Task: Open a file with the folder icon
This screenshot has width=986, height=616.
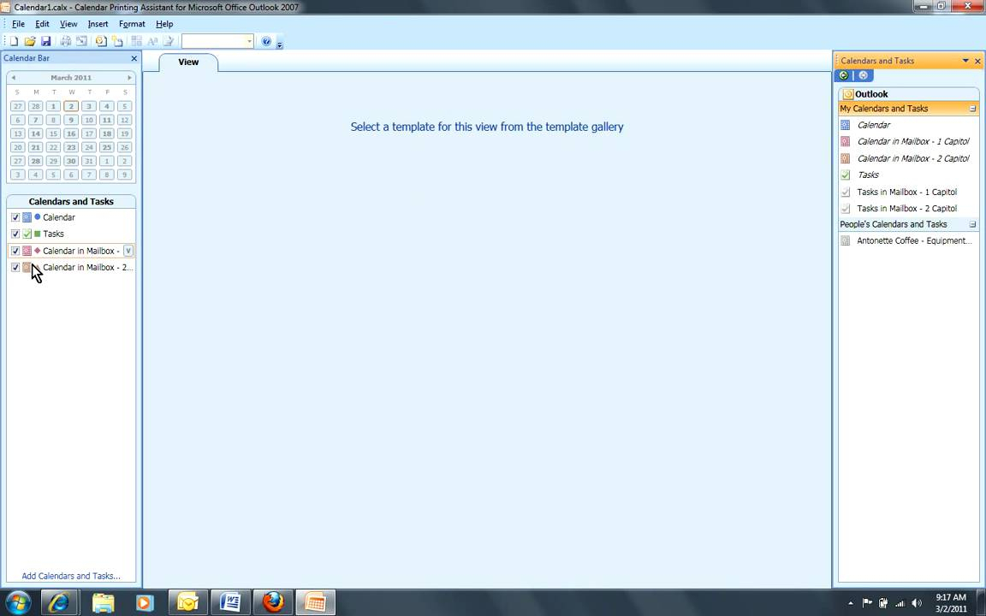Action: [x=30, y=41]
